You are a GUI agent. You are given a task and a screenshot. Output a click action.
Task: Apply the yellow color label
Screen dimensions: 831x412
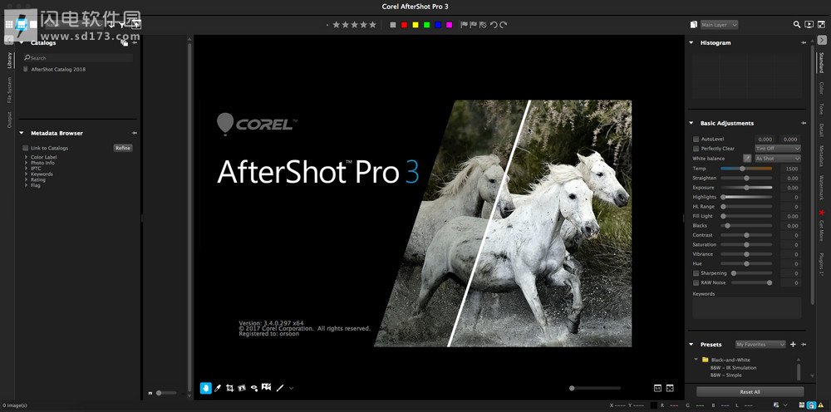(x=415, y=25)
